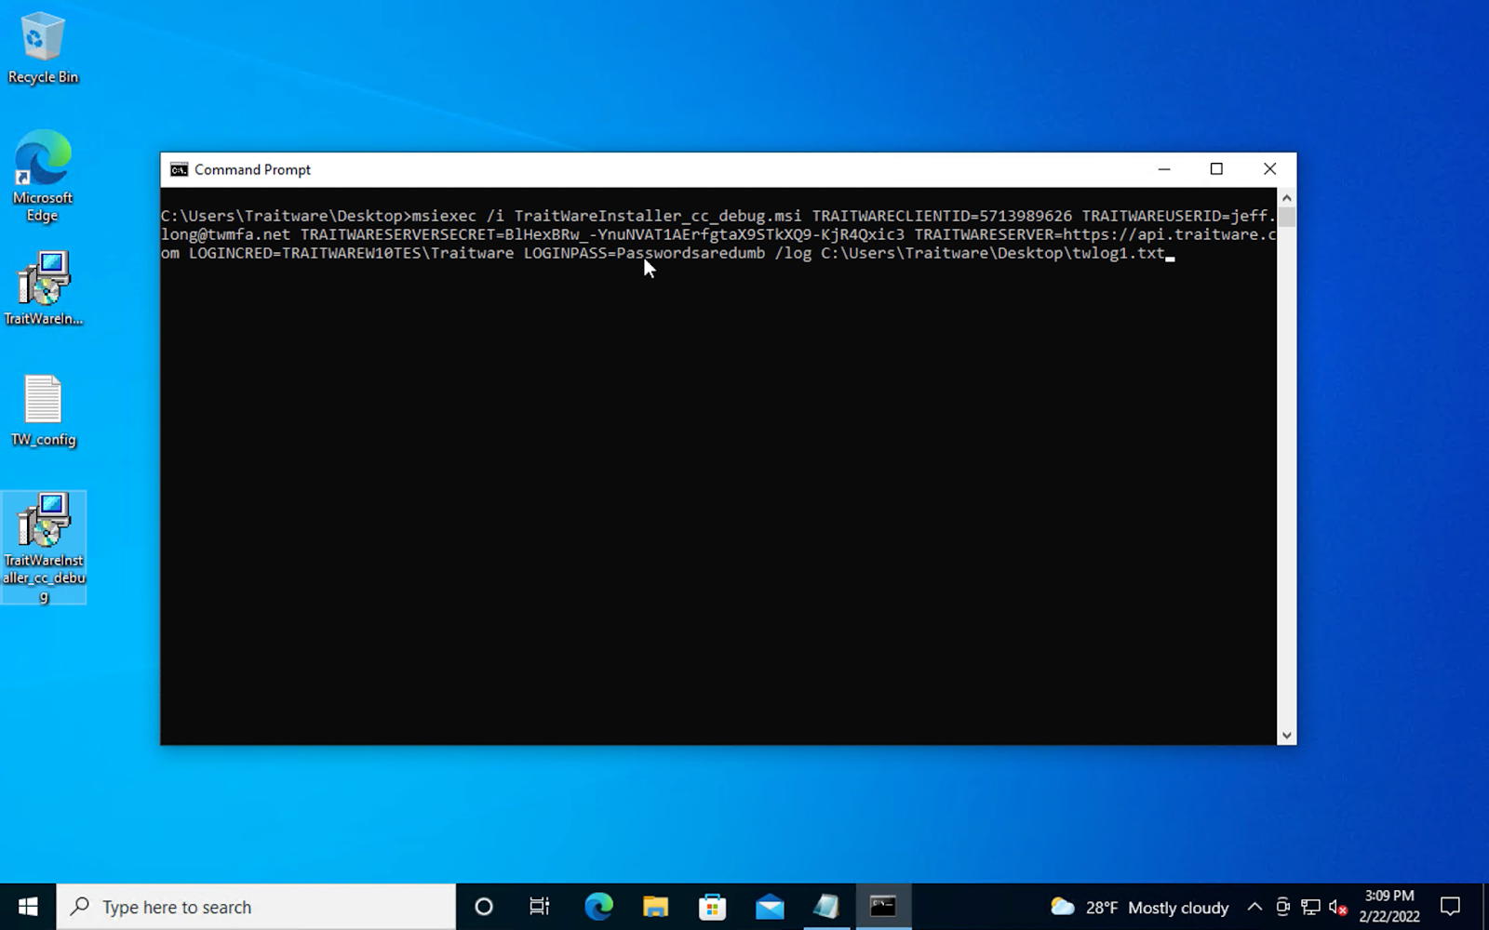Show hidden system tray icons
This screenshot has height=930, width=1489.
point(1254,907)
